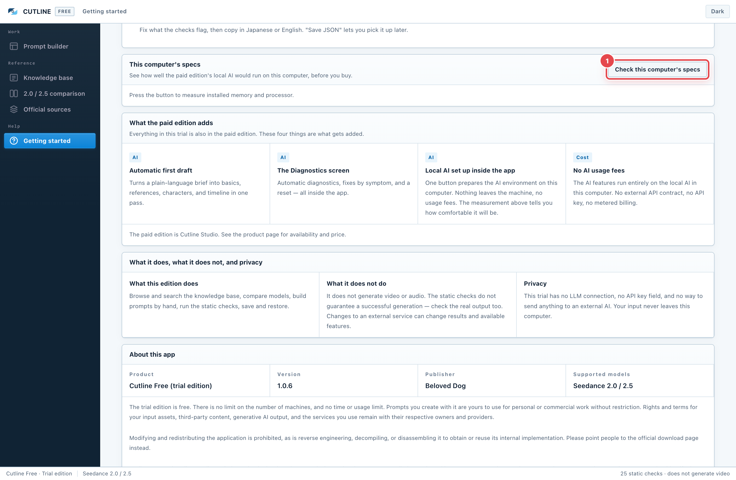
Task: Click 'The trial edition is free' paragraph
Action: [x=413, y=412]
